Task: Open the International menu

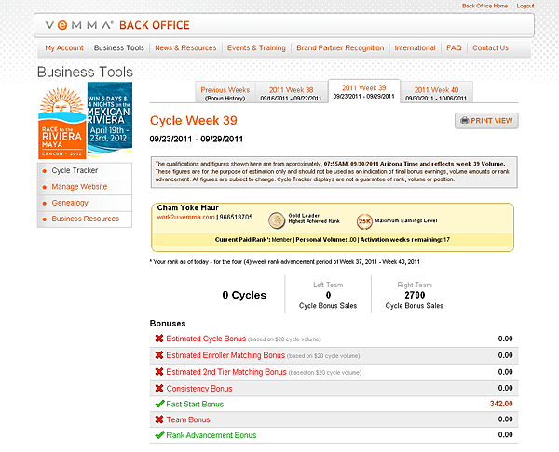Action: pyautogui.click(x=415, y=47)
